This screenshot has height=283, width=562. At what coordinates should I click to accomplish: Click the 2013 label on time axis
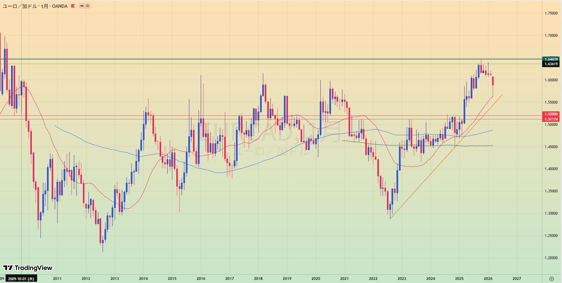[x=114, y=279]
